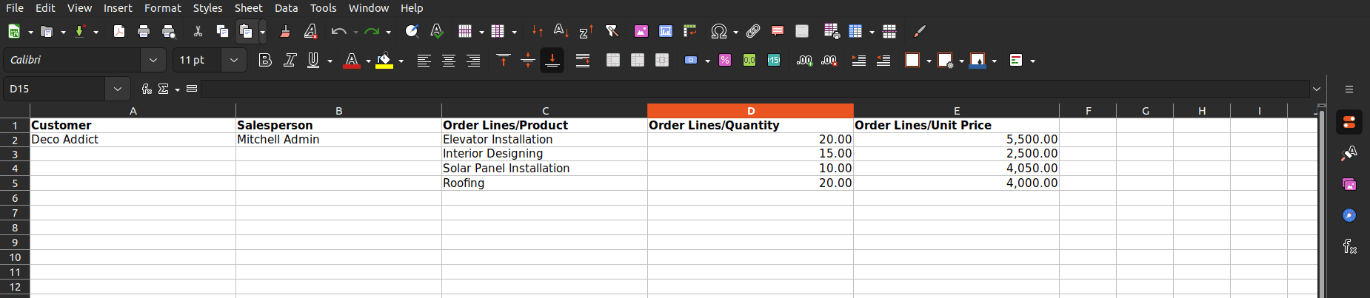Viewport: 1370px width, 298px height.
Task: Expand the formula bar
Action: (1317, 89)
